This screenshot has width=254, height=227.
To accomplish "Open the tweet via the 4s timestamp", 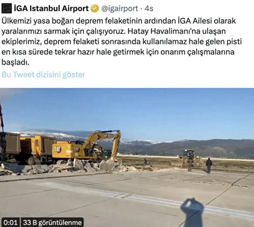I will click(149, 9).
